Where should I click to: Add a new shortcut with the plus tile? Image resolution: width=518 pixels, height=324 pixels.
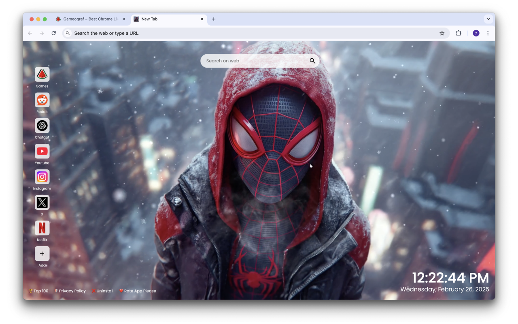tap(42, 254)
